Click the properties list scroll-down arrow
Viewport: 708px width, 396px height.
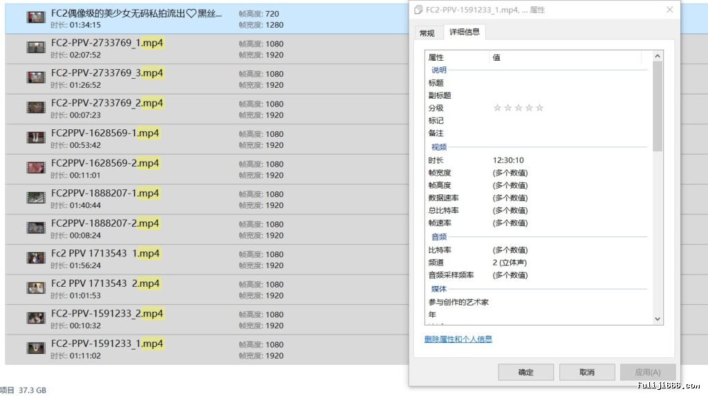(658, 319)
